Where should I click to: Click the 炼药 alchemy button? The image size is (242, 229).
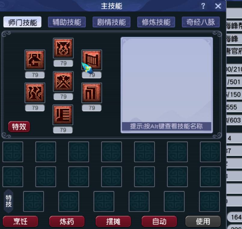coord(67,221)
